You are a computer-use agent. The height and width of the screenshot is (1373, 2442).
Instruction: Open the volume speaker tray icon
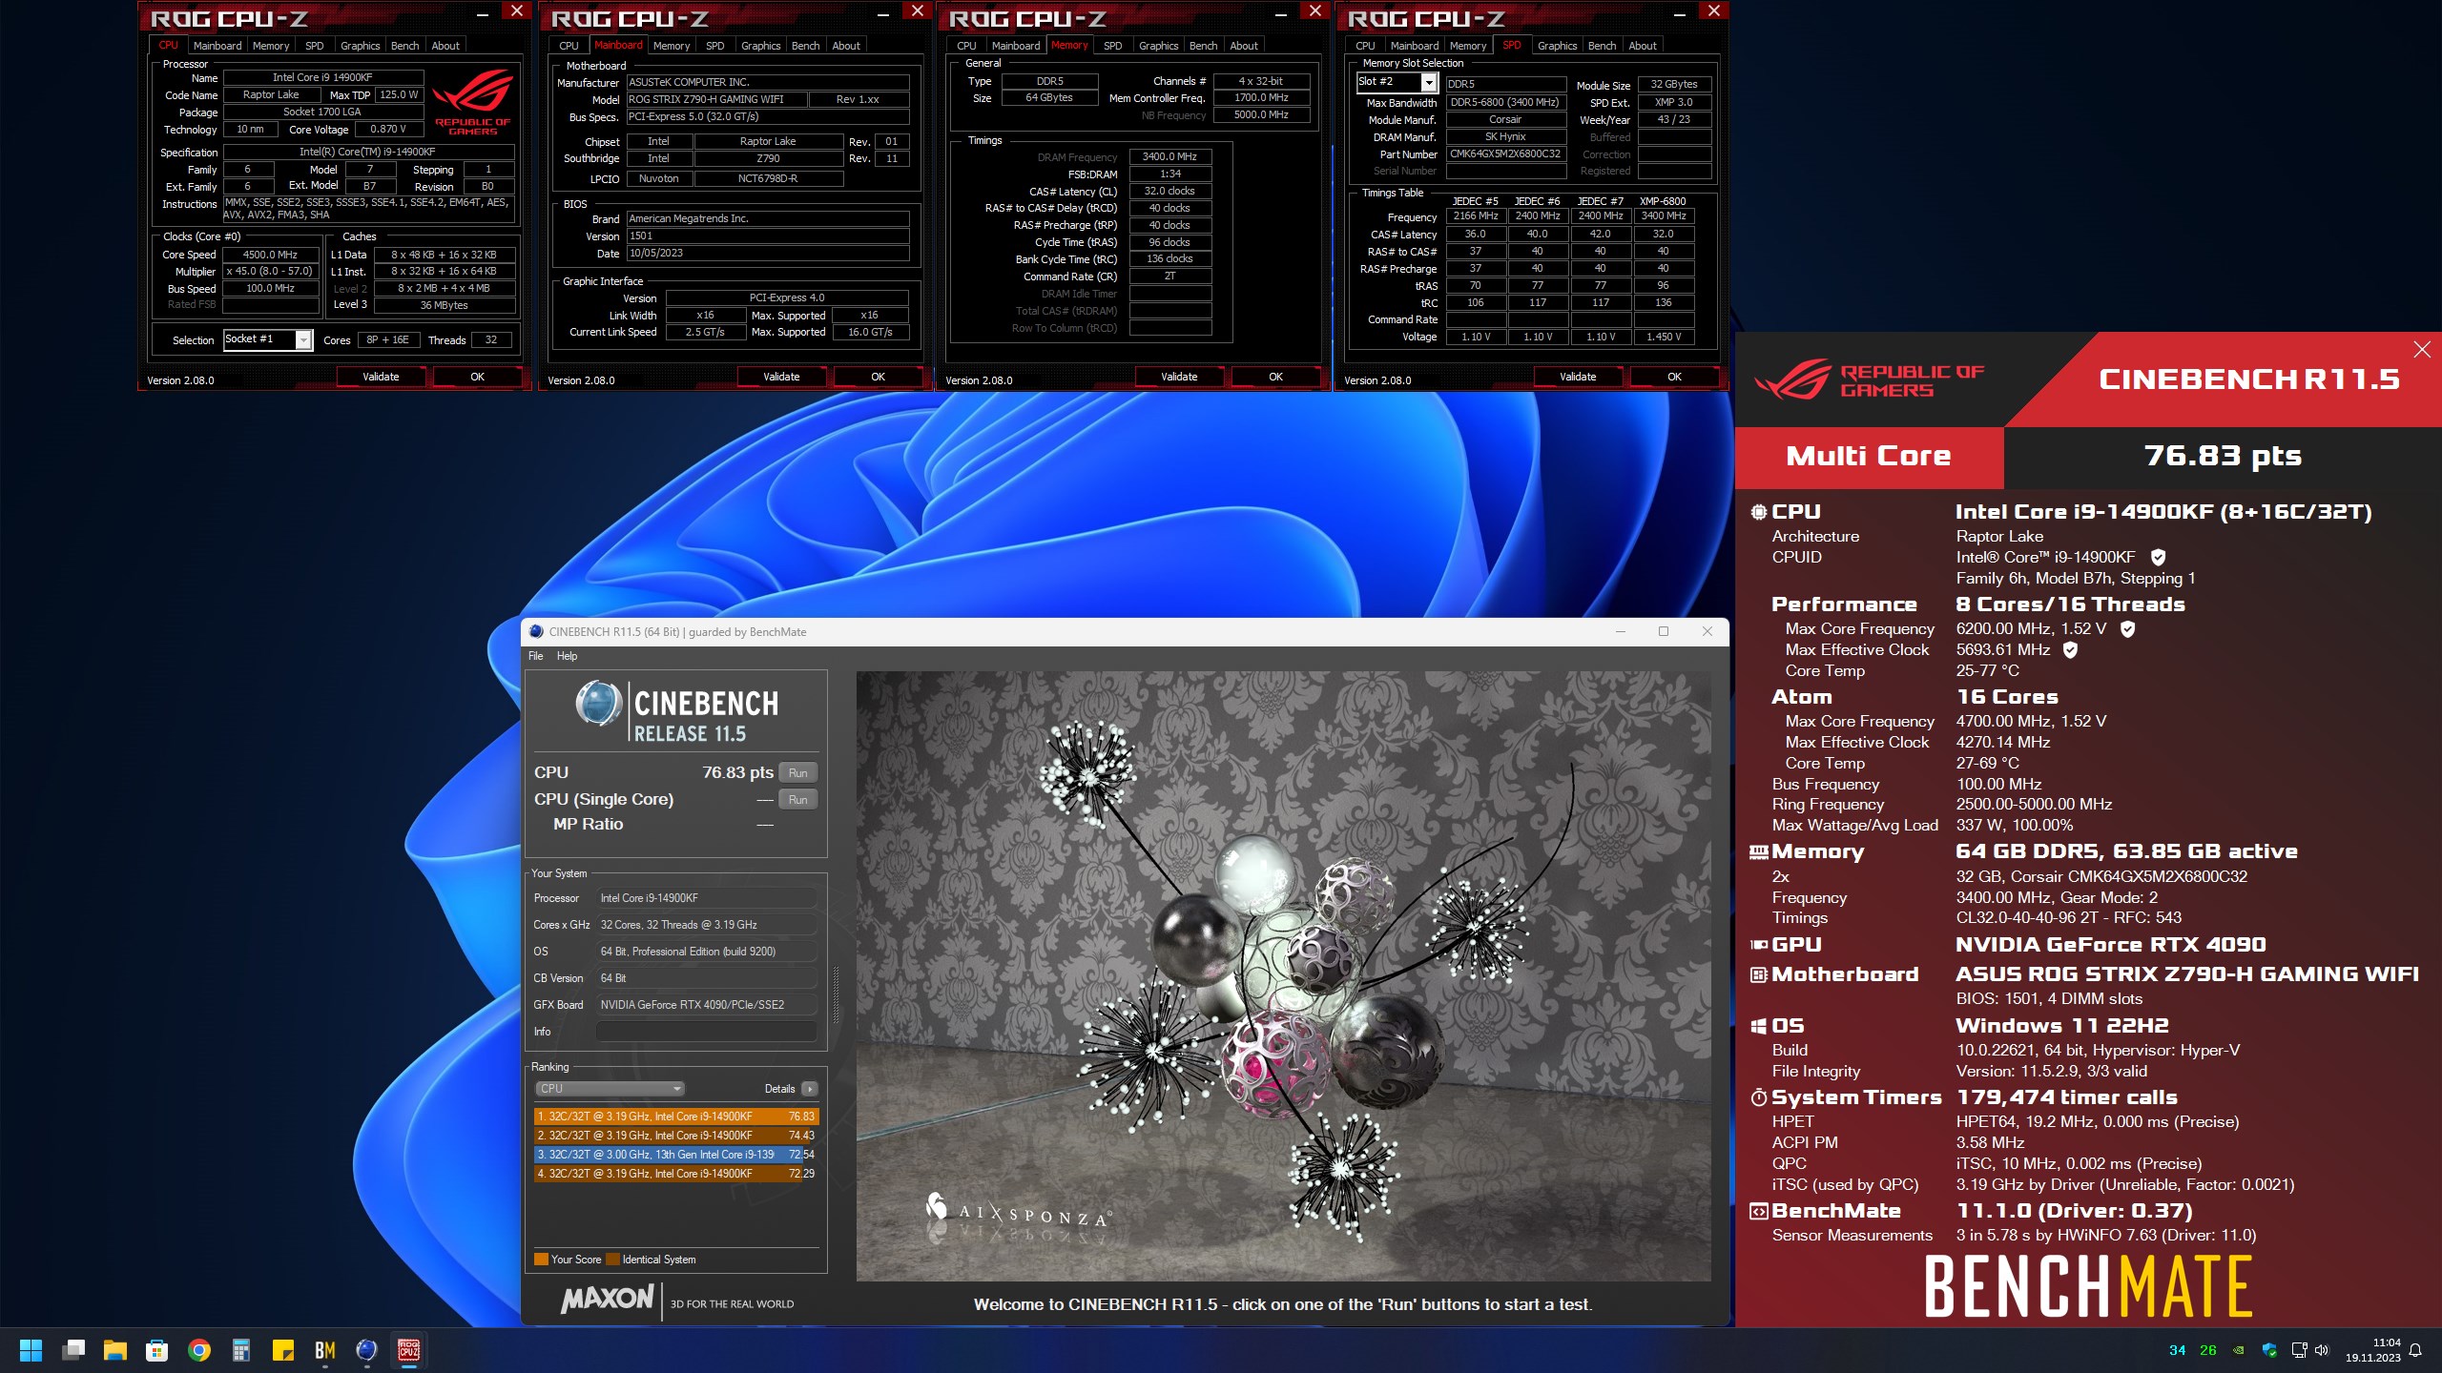click(2323, 1350)
